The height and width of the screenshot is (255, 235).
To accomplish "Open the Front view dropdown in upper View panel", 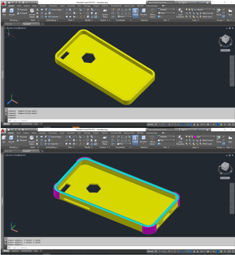I will click(x=166, y=13).
